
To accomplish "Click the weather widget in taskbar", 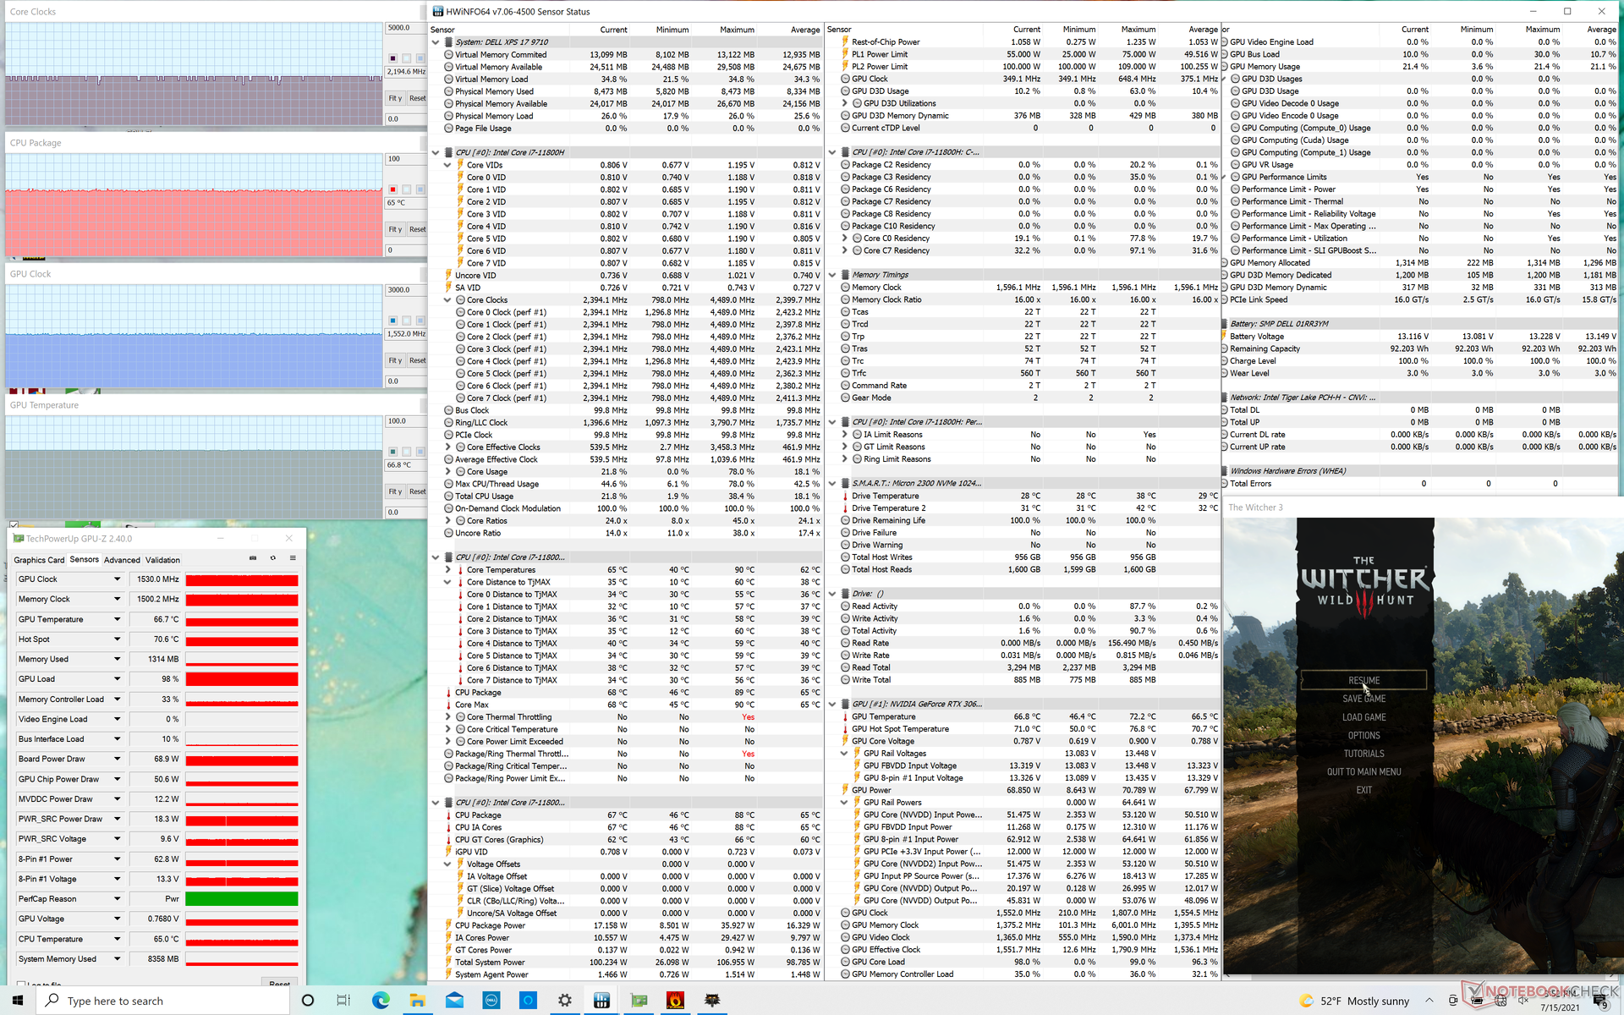I will pos(1354,1001).
